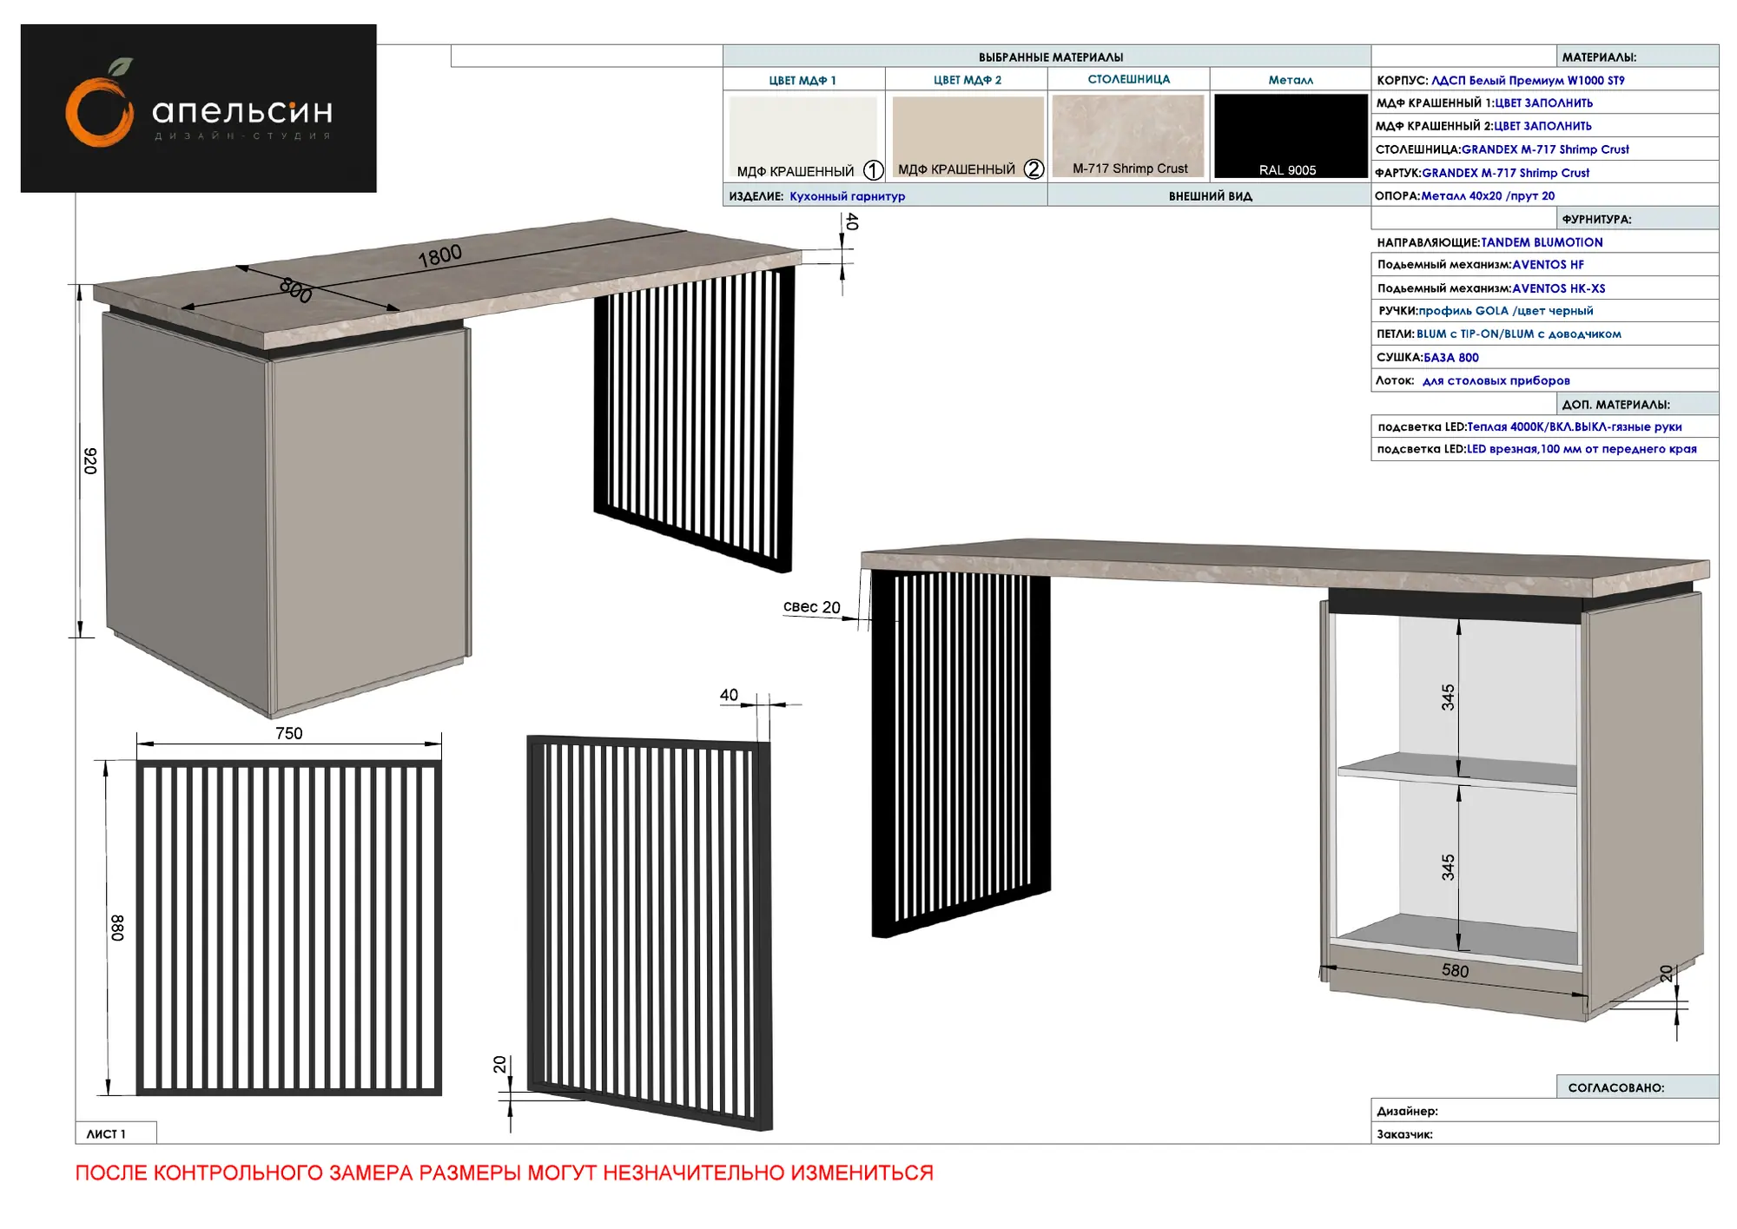Click the свес 20 overhang note
The width and height of the screenshot is (1737, 1229).
coord(811,607)
